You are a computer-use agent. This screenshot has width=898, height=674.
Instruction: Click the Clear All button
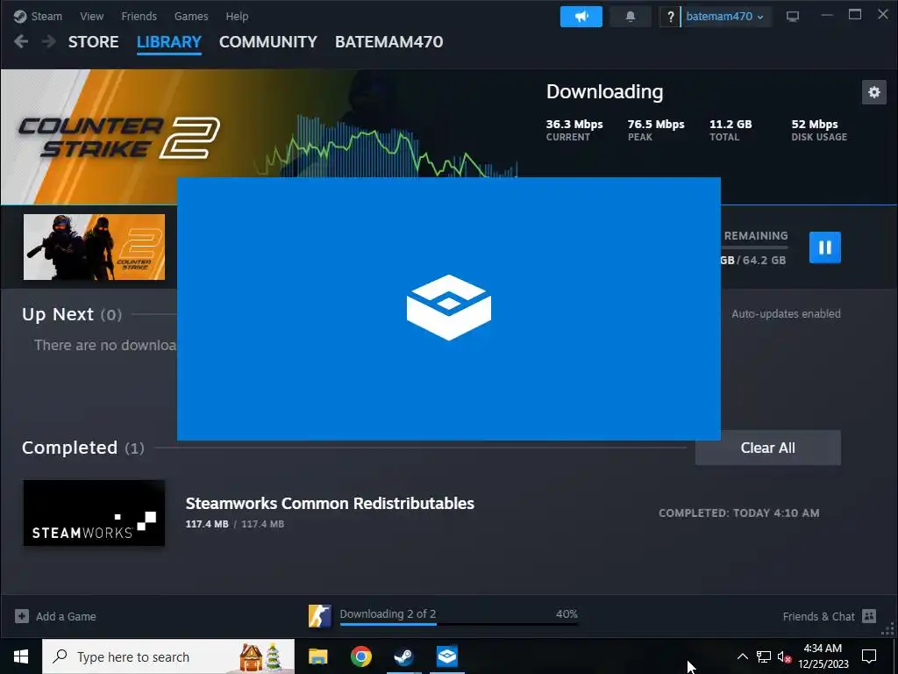pyautogui.click(x=767, y=448)
